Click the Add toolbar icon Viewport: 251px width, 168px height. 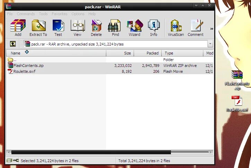pyautogui.click(x=18, y=28)
